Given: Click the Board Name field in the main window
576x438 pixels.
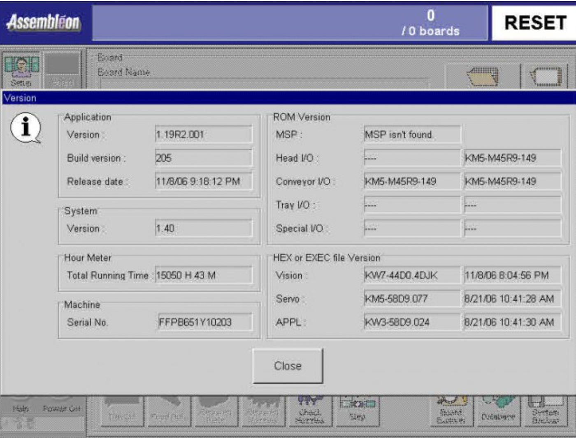Looking at the screenshot, I should point(265,83).
